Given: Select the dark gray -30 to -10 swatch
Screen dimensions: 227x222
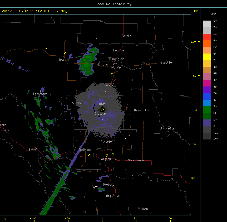Looking at the screenshot, I should pyautogui.click(x=207, y=136).
